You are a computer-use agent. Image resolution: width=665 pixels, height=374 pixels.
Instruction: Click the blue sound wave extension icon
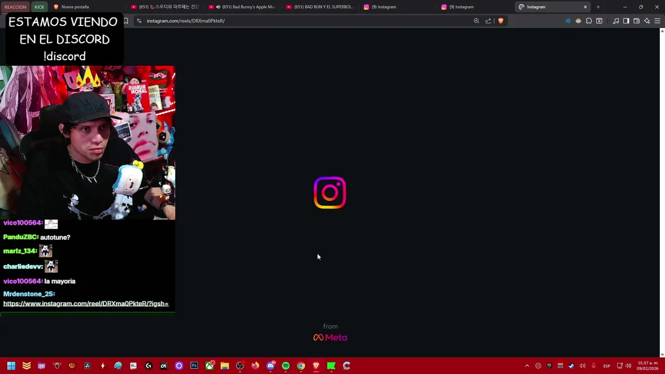point(568,21)
